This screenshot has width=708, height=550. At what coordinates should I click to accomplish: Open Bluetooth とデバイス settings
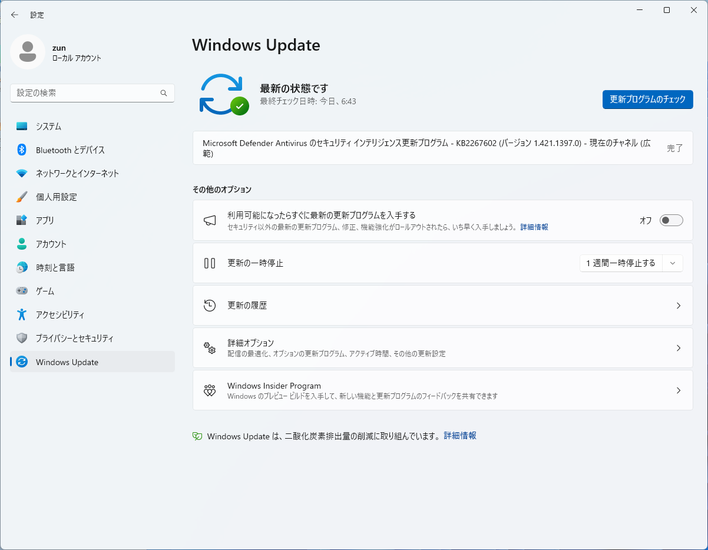tap(92, 150)
